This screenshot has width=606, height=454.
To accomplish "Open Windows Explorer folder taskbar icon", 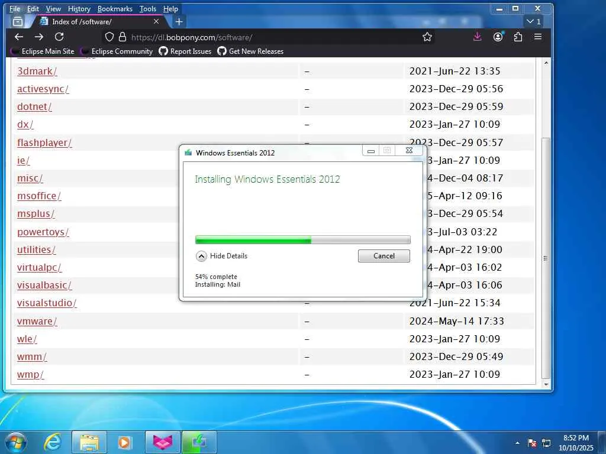I will [89, 442].
